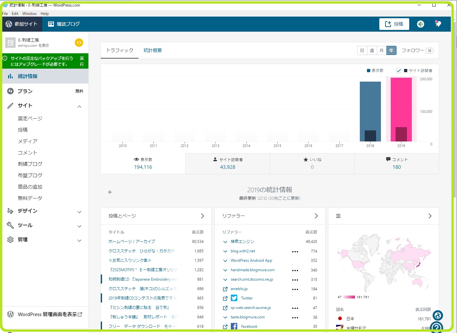Expand the handmade.blogmura.com referrer row

pos(225,270)
